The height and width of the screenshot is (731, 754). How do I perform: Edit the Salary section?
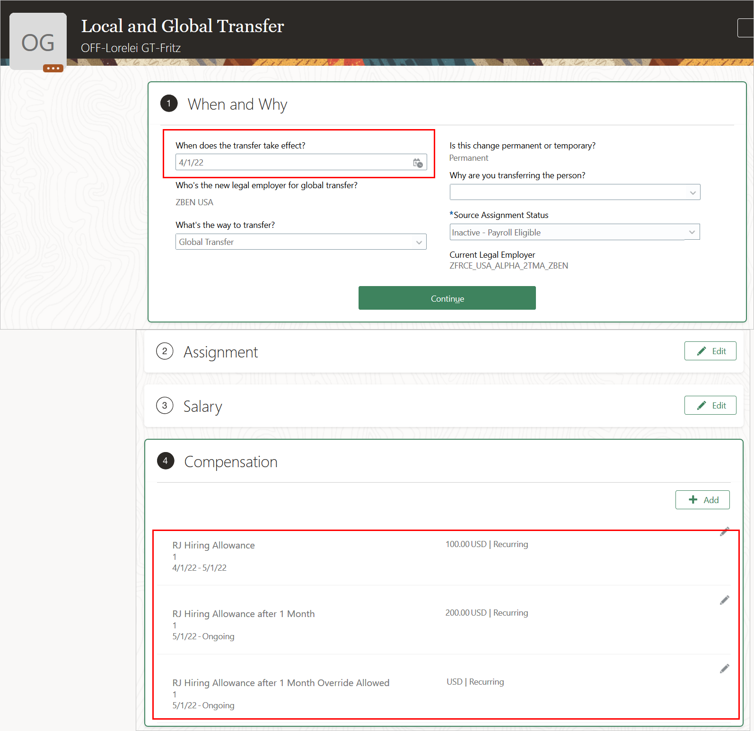pos(710,406)
